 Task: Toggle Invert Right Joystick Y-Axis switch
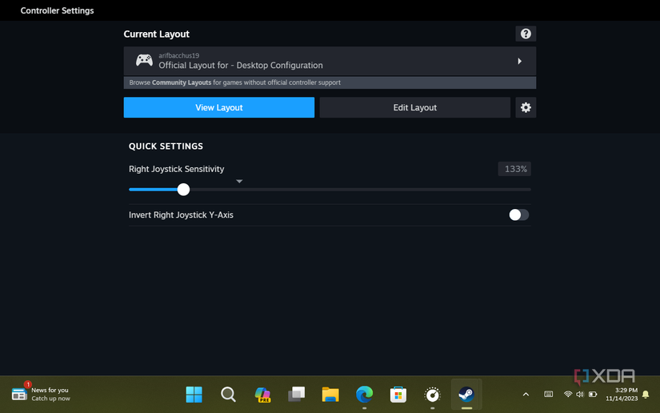click(x=518, y=215)
